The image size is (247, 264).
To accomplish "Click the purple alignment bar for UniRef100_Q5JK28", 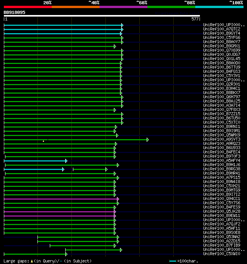I will click(x=60, y=212).
